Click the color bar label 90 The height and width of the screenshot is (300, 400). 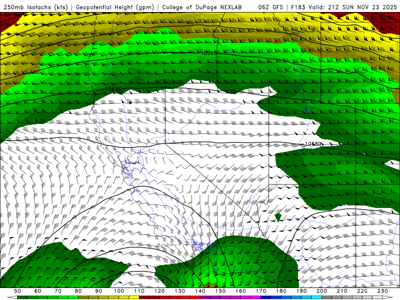tap(98, 291)
